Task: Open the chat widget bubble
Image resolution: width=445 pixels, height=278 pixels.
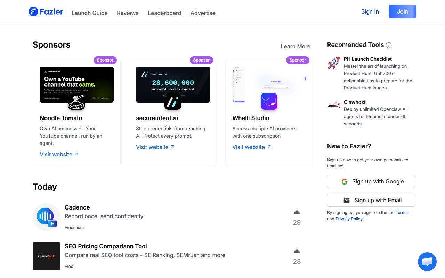Action: tap(427, 262)
